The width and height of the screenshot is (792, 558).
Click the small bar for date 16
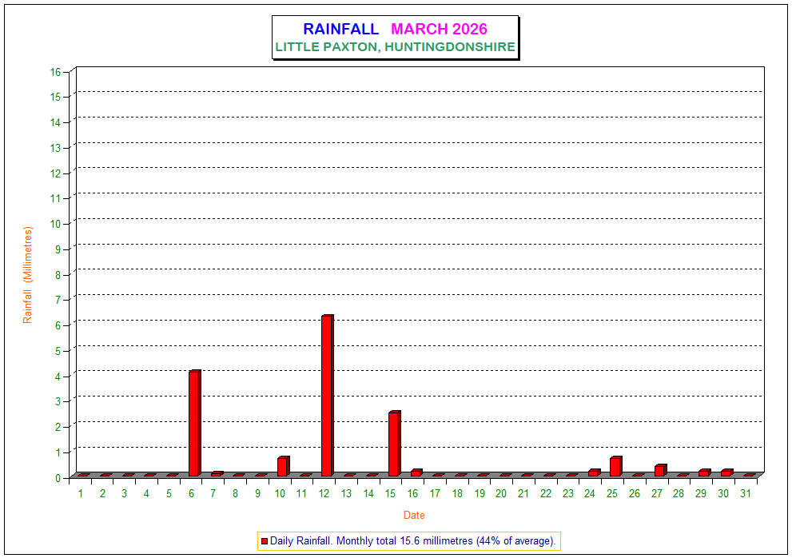[x=416, y=472]
